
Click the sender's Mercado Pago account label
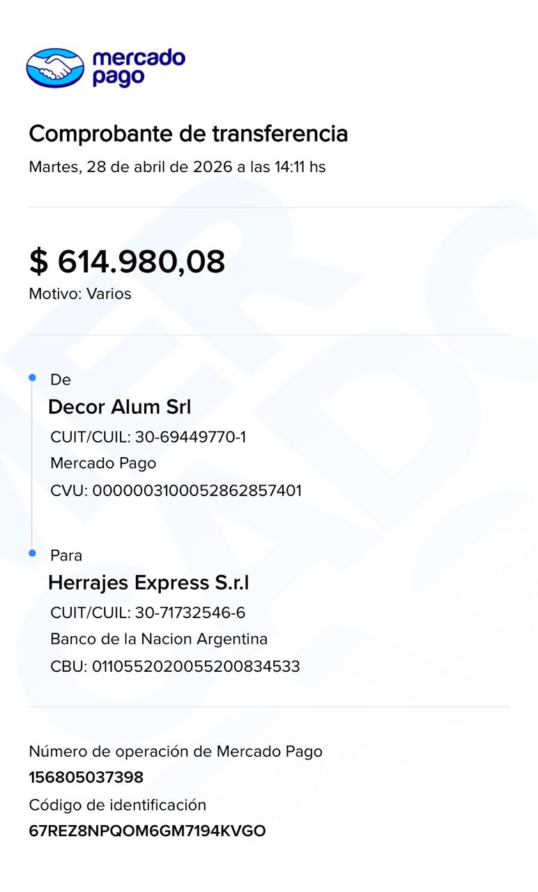point(103,463)
